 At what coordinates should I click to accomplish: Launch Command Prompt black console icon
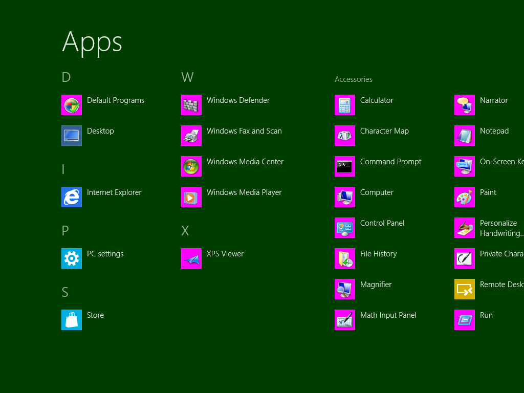pyautogui.click(x=345, y=166)
